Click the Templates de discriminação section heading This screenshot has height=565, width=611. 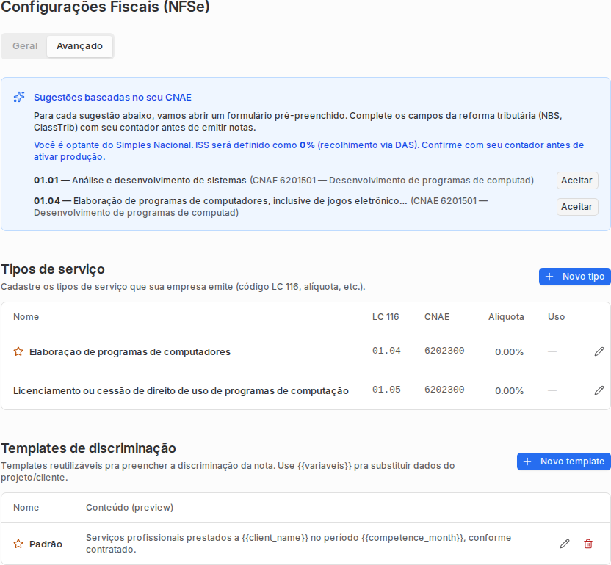(x=88, y=448)
